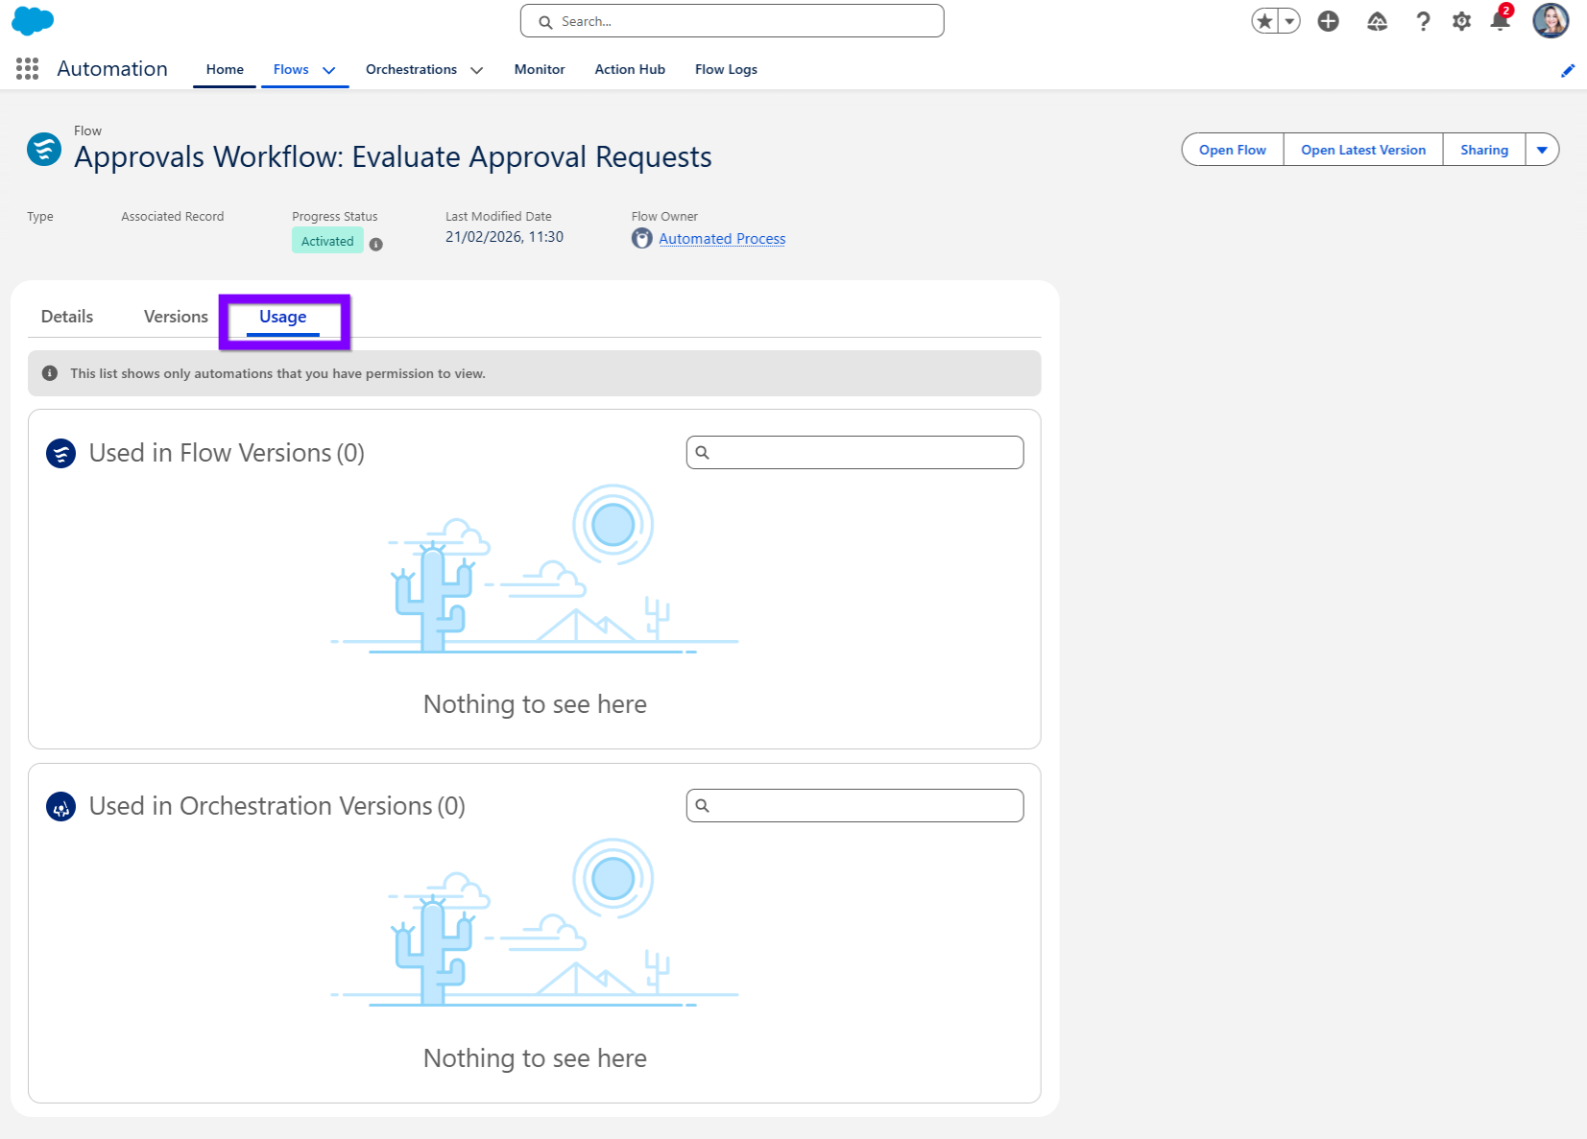1587x1139 pixels.
Task: Expand the Flows navigation dropdown
Action: pyautogui.click(x=329, y=70)
